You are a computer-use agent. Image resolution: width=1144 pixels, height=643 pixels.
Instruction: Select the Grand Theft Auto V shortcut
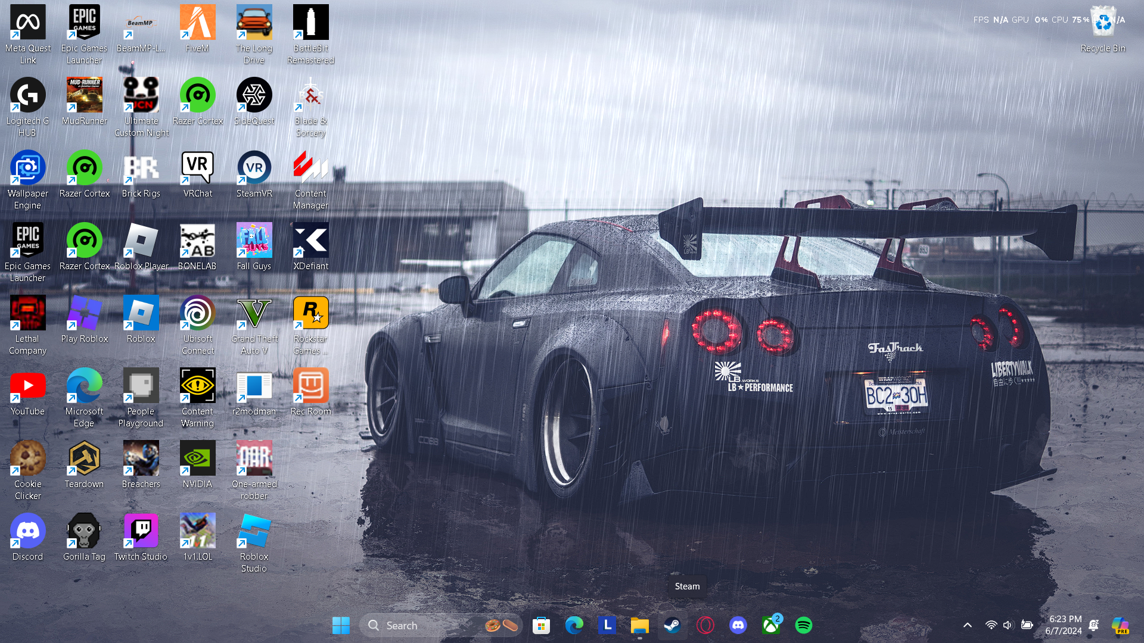[x=254, y=324]
